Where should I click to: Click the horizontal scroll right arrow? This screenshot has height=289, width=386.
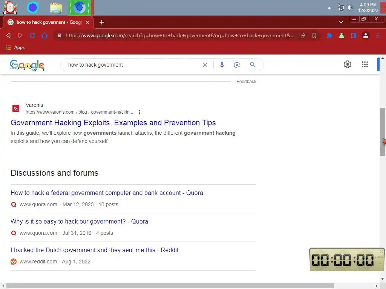pyautogui.click(x=377, y=286)
